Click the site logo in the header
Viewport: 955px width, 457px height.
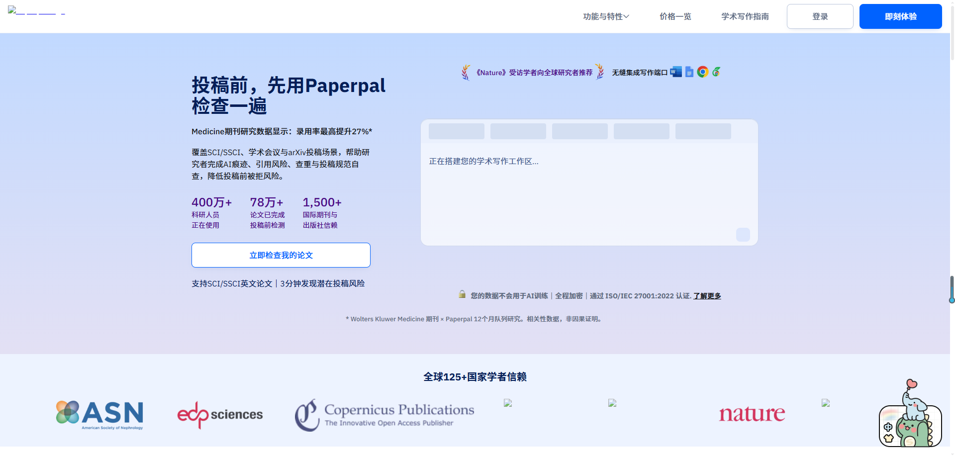(x=36, y=10)
